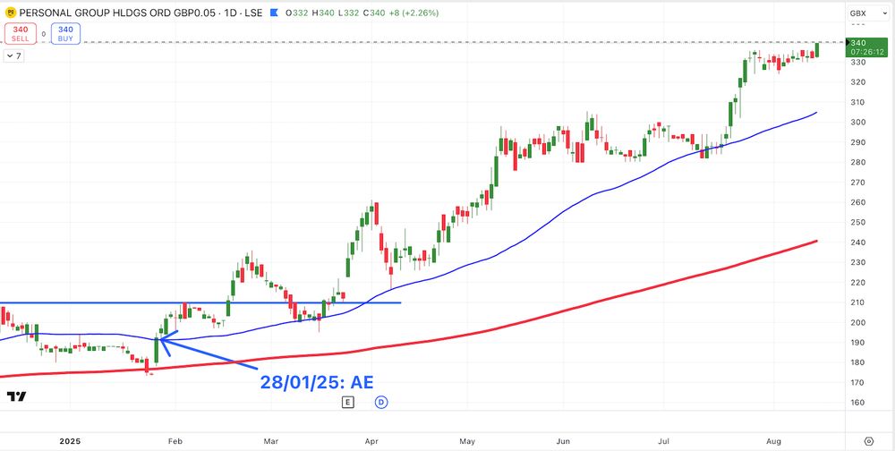
Task: Click the Personal Group symbol logo
Action: pyautogui.click(x=10, y=13)
